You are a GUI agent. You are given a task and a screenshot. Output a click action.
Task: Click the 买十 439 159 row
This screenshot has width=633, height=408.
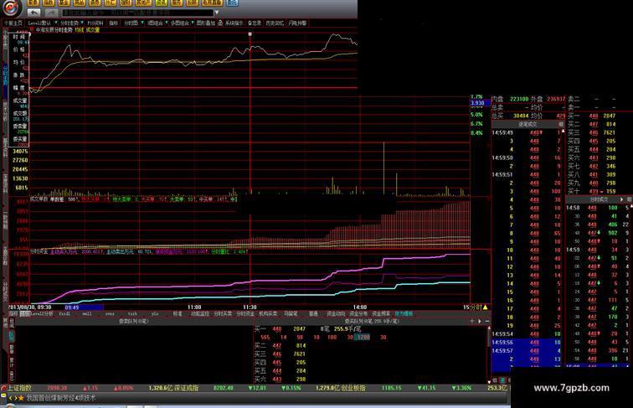tap(592, 192)
